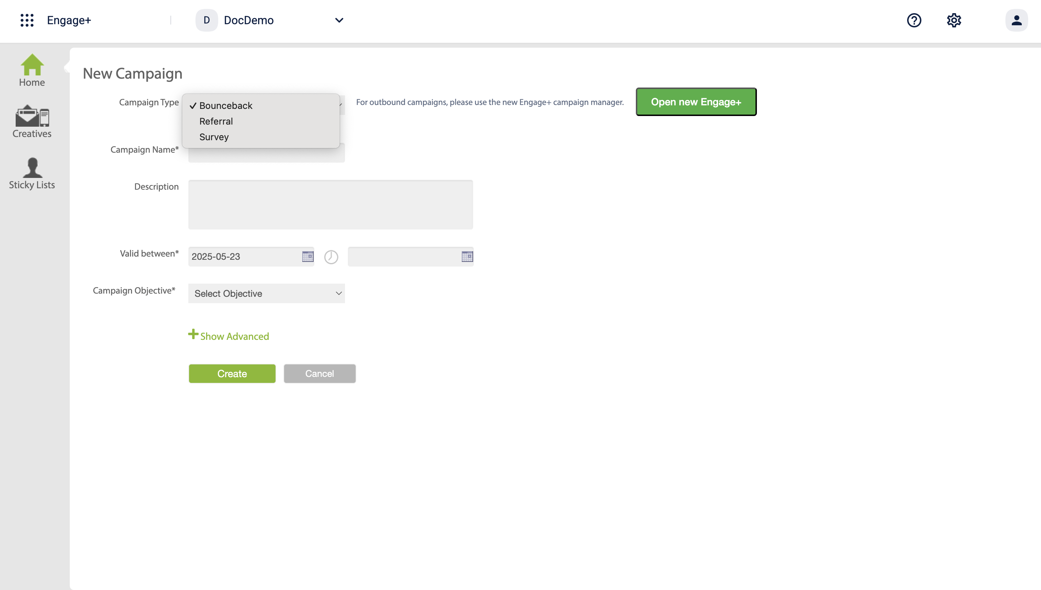Go to Sticky Lists in sidebar
1041x590 pixels.
click(32, 173)
